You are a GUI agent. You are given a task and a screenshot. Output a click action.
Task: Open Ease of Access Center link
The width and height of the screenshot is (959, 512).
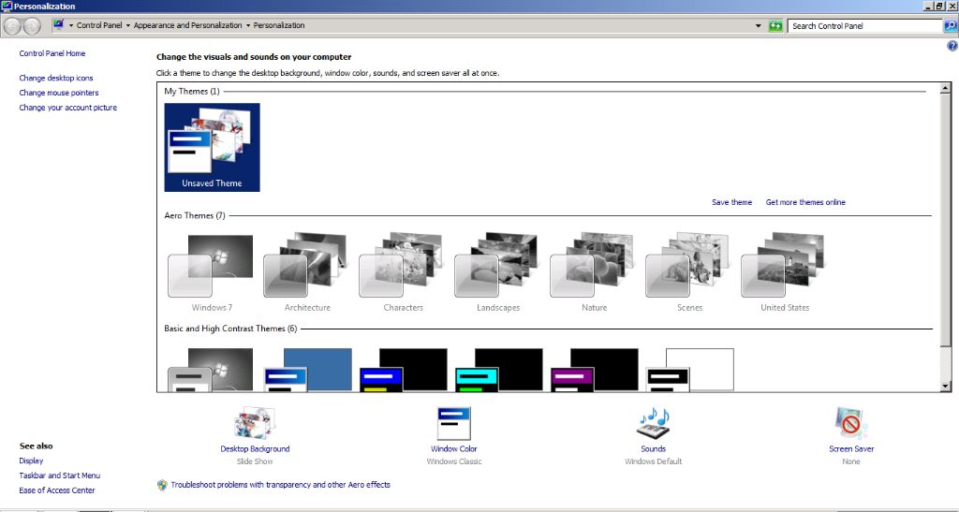coord(57,490)
